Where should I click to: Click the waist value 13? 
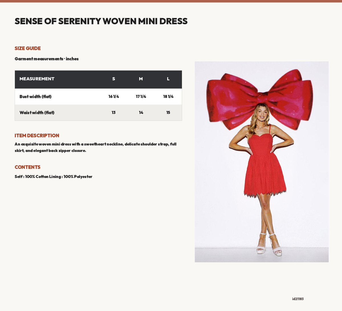(x=113, y=113)
